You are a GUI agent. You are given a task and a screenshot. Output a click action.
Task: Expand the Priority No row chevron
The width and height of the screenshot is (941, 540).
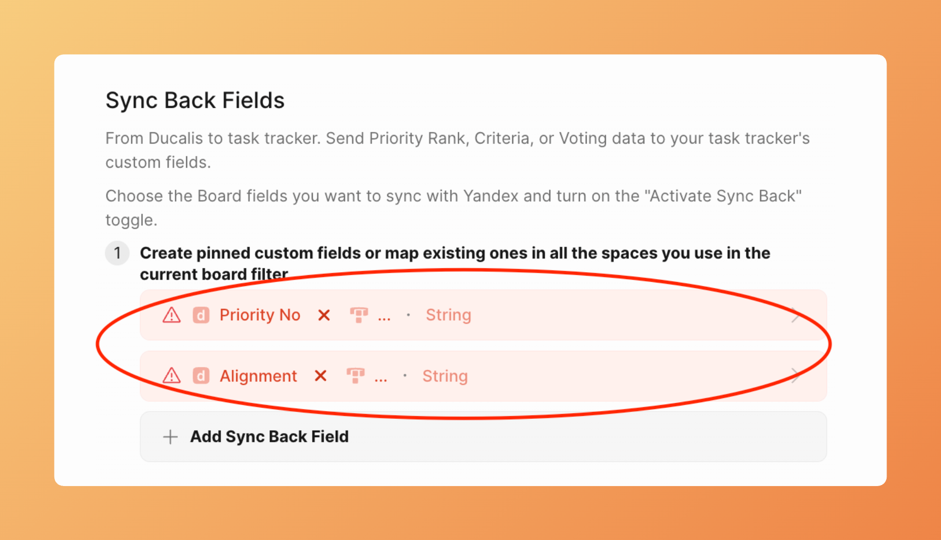point(795,315)
